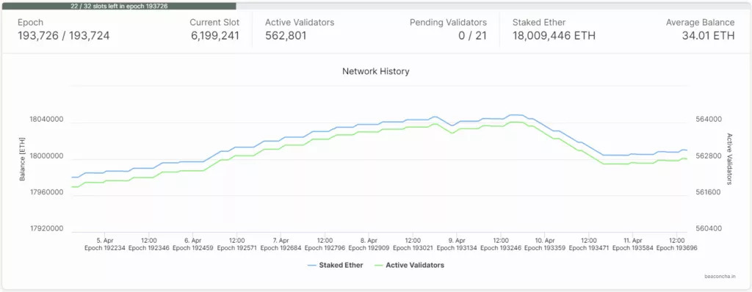The width and height of the screenshot is (752, 292).
Task: Select the Current Slot 6,199,241 value
Action: click(215, 35)
